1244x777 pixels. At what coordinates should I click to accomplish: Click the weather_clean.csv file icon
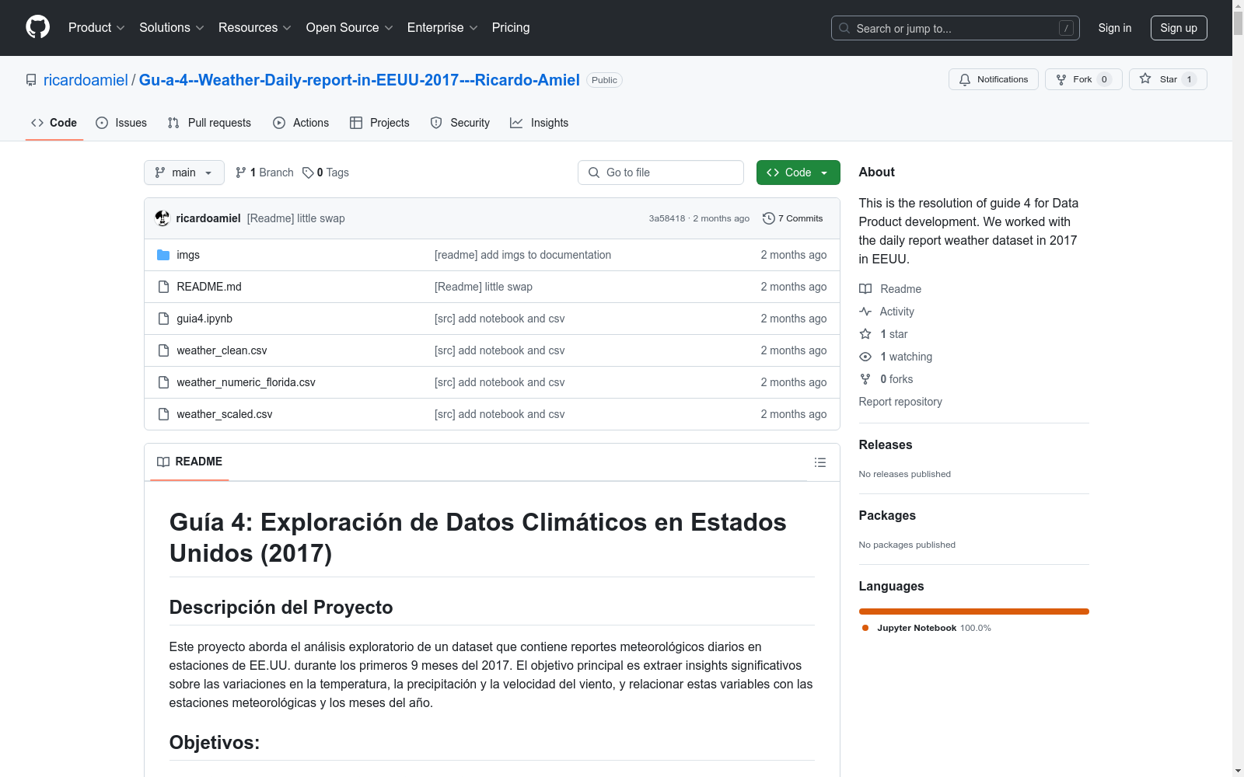pos(163,350)
